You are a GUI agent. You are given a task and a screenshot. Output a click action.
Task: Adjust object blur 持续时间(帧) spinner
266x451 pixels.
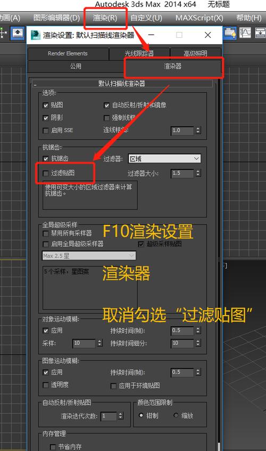[198, 331]
